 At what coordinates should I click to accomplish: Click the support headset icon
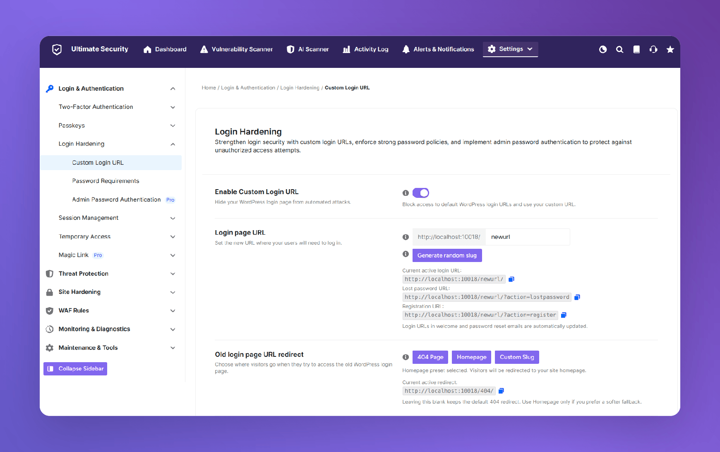tap(653, 50)
